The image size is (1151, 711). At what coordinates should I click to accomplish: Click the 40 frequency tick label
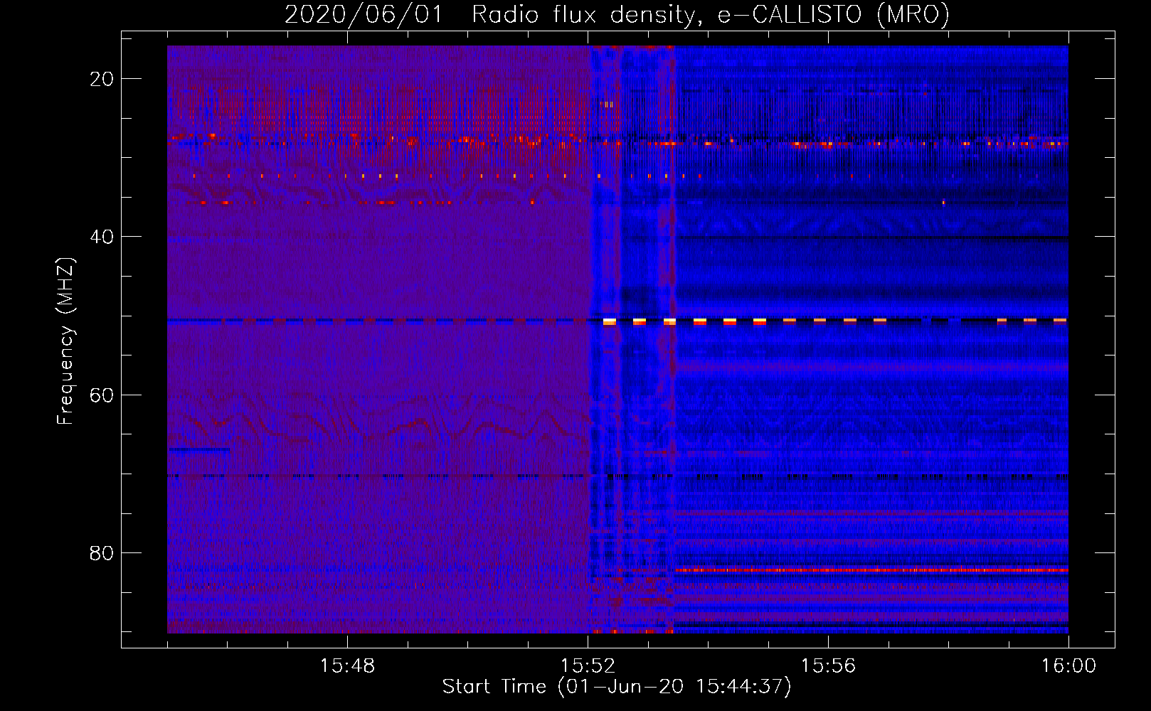(x=102, y=237)
